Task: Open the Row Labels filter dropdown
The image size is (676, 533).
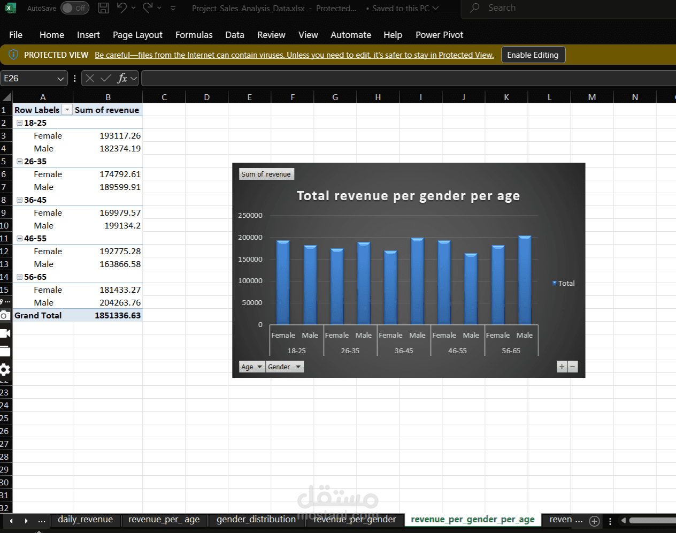Action: tap(67, 110)
